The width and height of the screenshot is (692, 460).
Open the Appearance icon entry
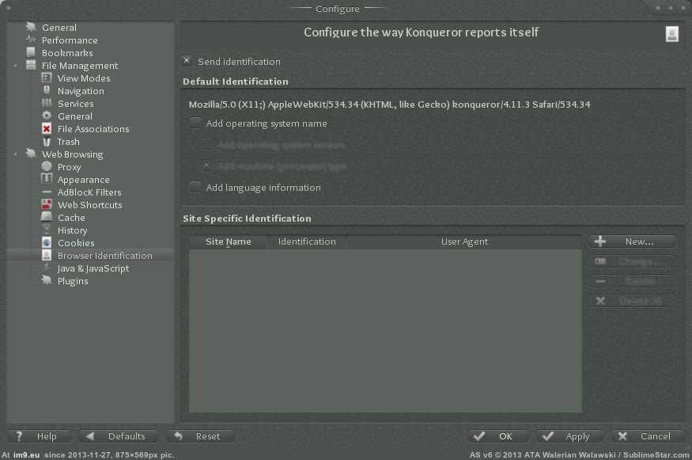click(47, 180)
